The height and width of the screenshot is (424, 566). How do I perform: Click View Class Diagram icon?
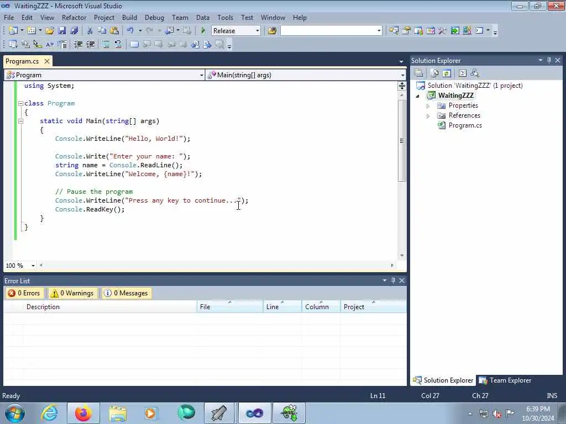475,73
